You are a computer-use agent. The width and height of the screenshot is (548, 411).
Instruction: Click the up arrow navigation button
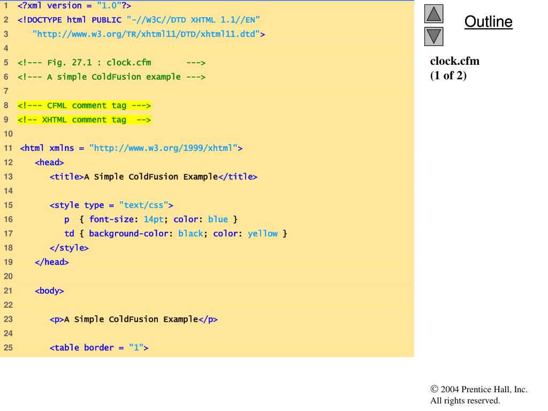pos(433,13)
